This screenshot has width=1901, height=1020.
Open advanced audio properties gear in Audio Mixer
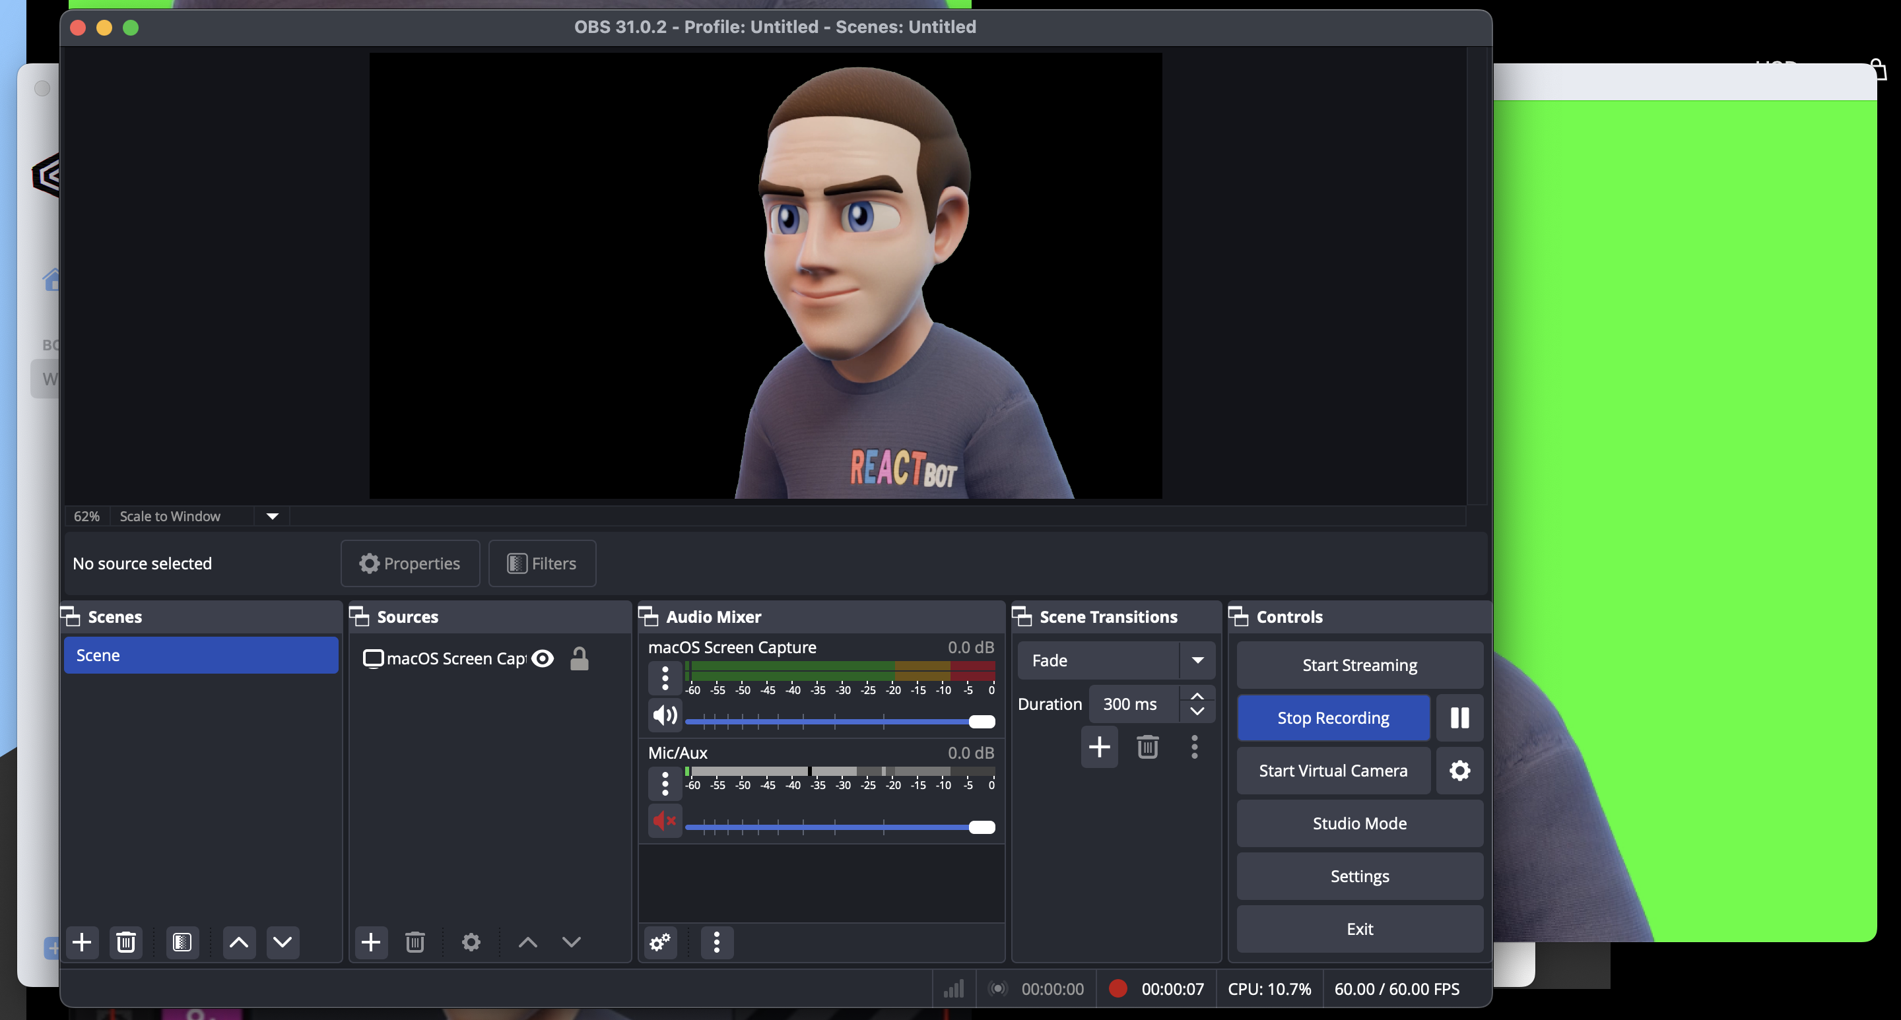659,943
